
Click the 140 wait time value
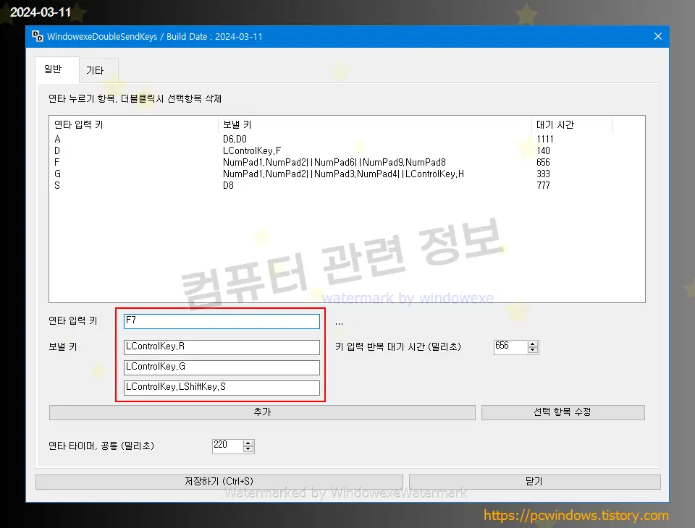click(x=543, y=150)
